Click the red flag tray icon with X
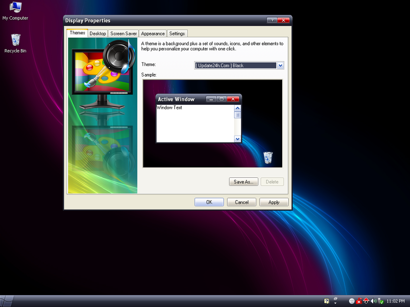The image size is (410, 307). pyautogui.click(x=359, y=301)
